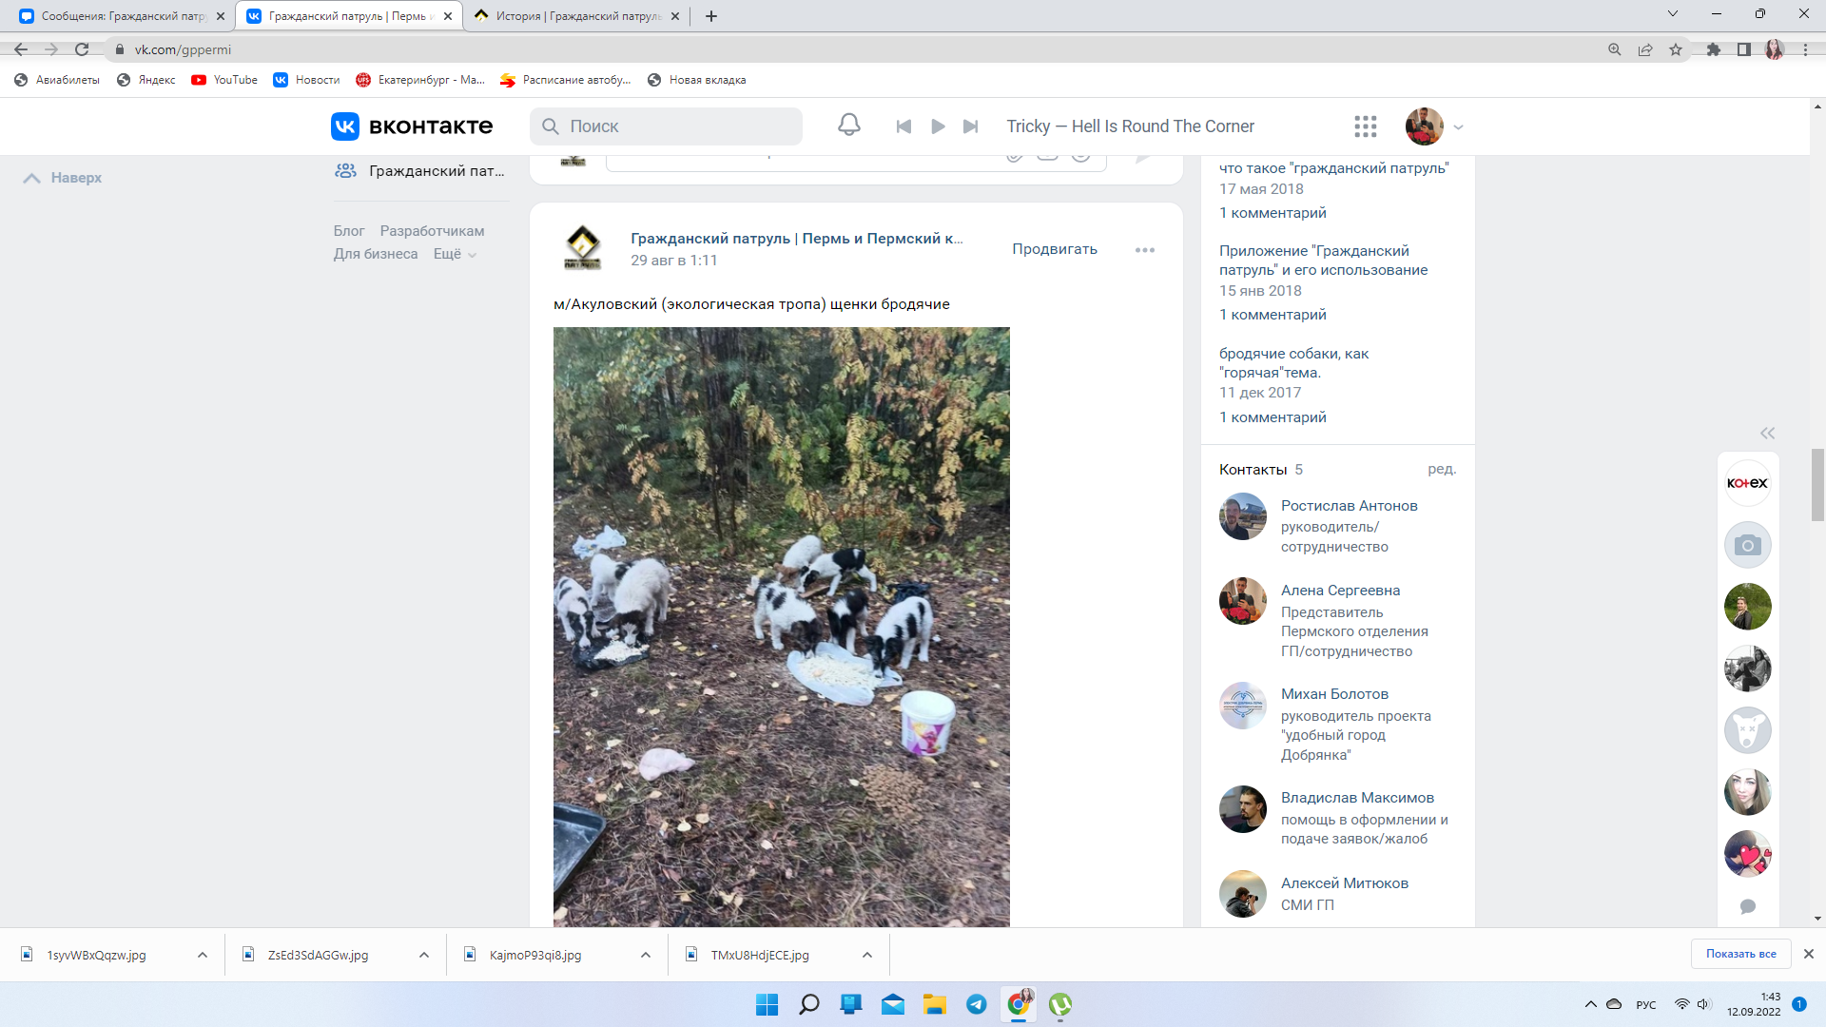Expand the Ещё footer menu
The width and height of the screenshot is (1826, 1027).
[455, 254]
